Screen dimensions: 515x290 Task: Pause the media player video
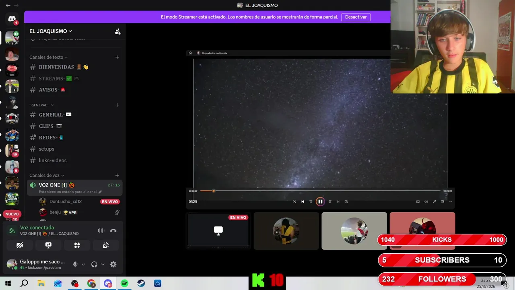pyautogui.click(x=320, y=202)
